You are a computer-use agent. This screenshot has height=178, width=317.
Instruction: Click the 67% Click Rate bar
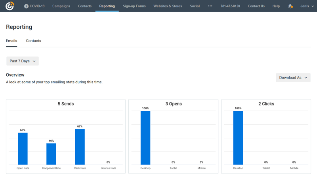(x=80, y=147)
